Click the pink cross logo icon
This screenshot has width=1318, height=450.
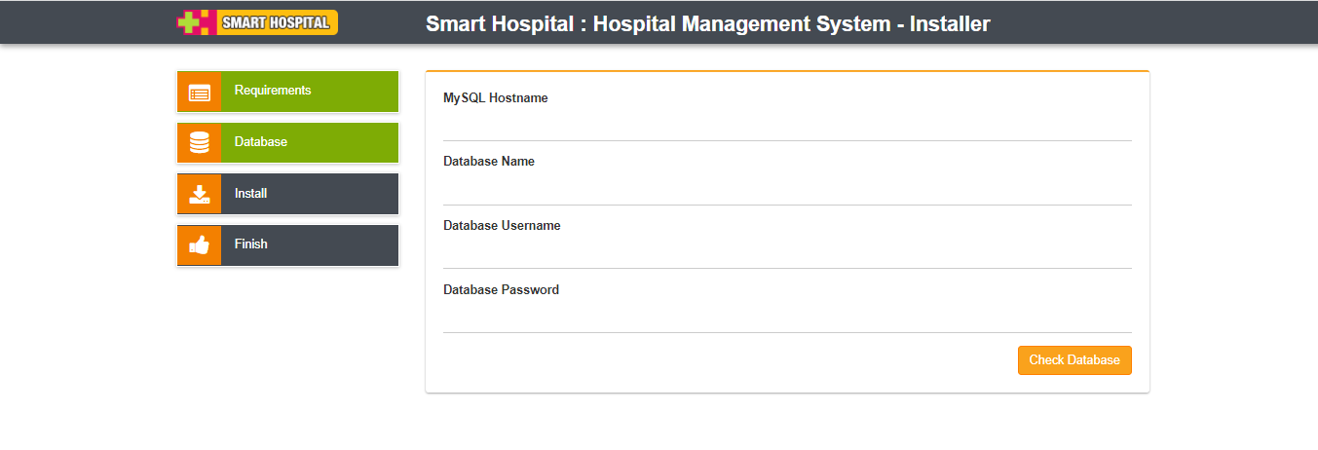pyautogui.click(x=195, y=22)
